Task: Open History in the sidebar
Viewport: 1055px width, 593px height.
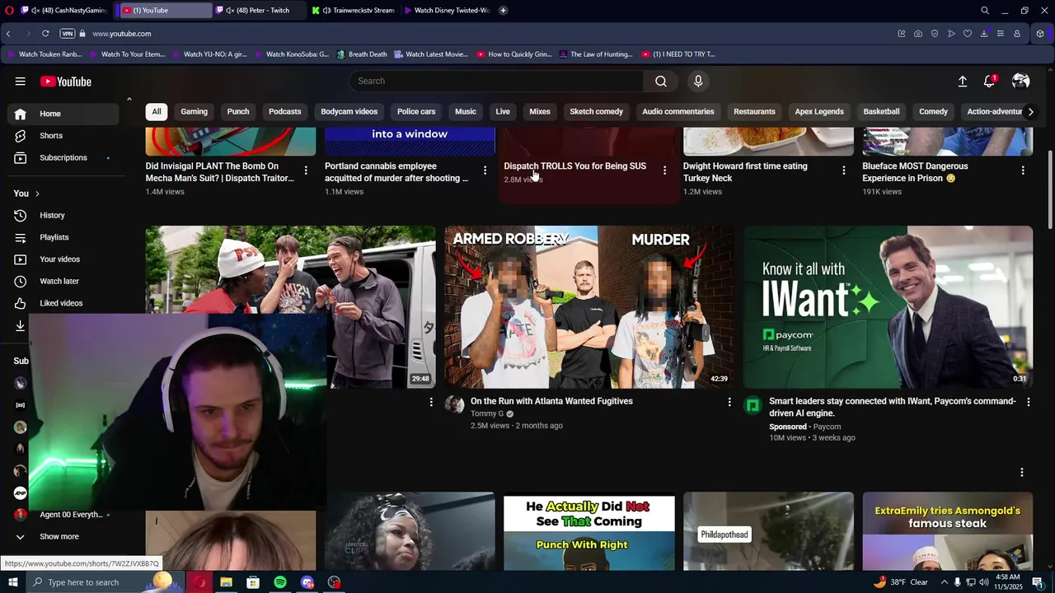Action: pyautogui.click(x=63, y=215)
